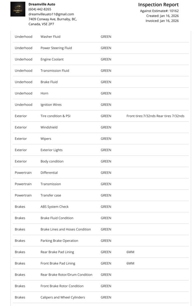
Task: Click the ABS System Check item
Action: pos(54,207)
